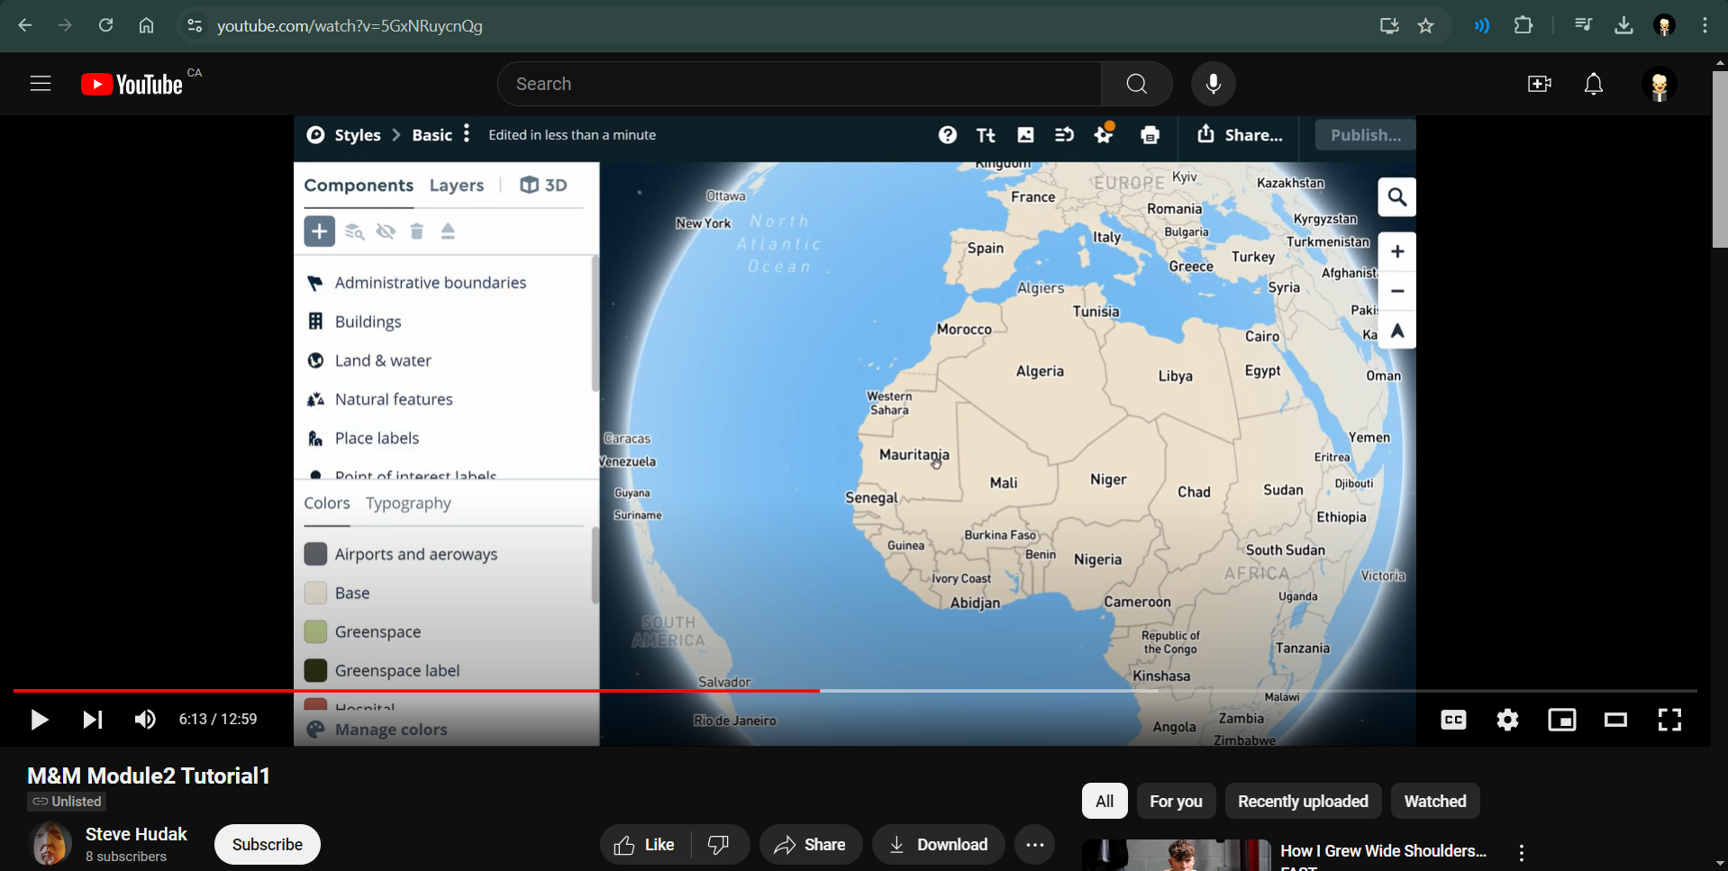Open video settings gear
The width and height of the screenshot is (1728, 871).
(1507, 720)
